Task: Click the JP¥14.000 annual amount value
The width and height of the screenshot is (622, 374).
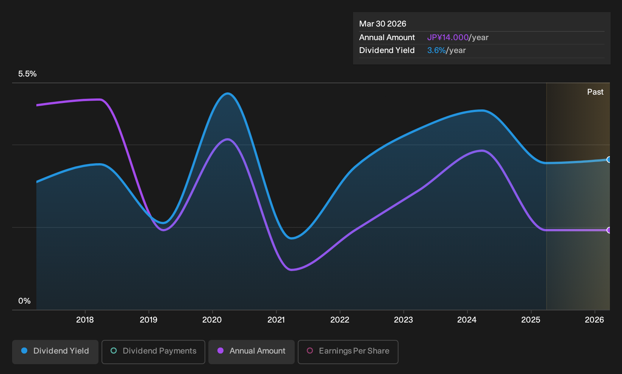Action: [x=448, y=37]
